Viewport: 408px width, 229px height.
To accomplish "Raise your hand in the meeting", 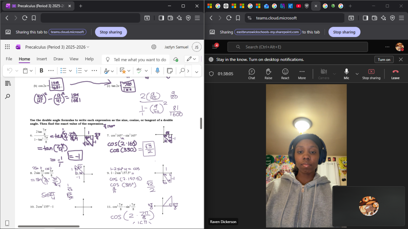I will click(x=268, y=74).
